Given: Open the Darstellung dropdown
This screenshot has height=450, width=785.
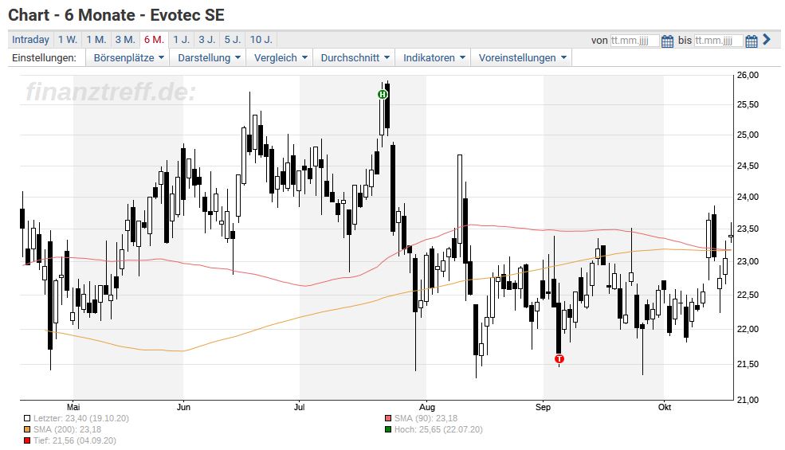Looking at the screenshot, I should tap(210, 57).
